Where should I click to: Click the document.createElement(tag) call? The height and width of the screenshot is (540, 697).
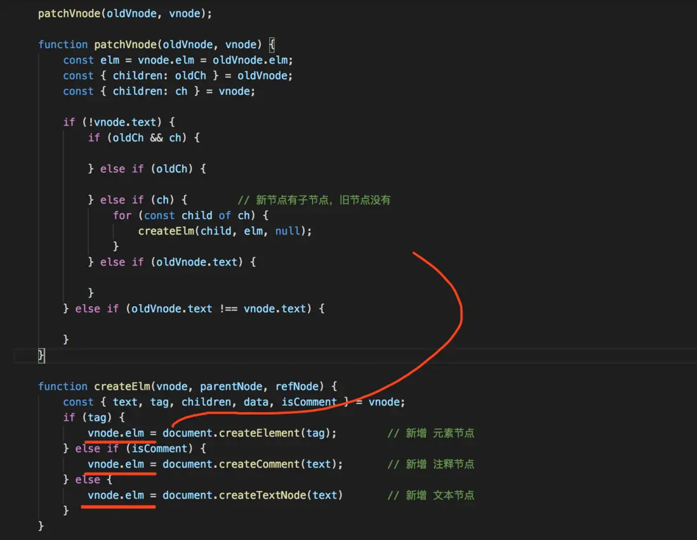(248, 433)
